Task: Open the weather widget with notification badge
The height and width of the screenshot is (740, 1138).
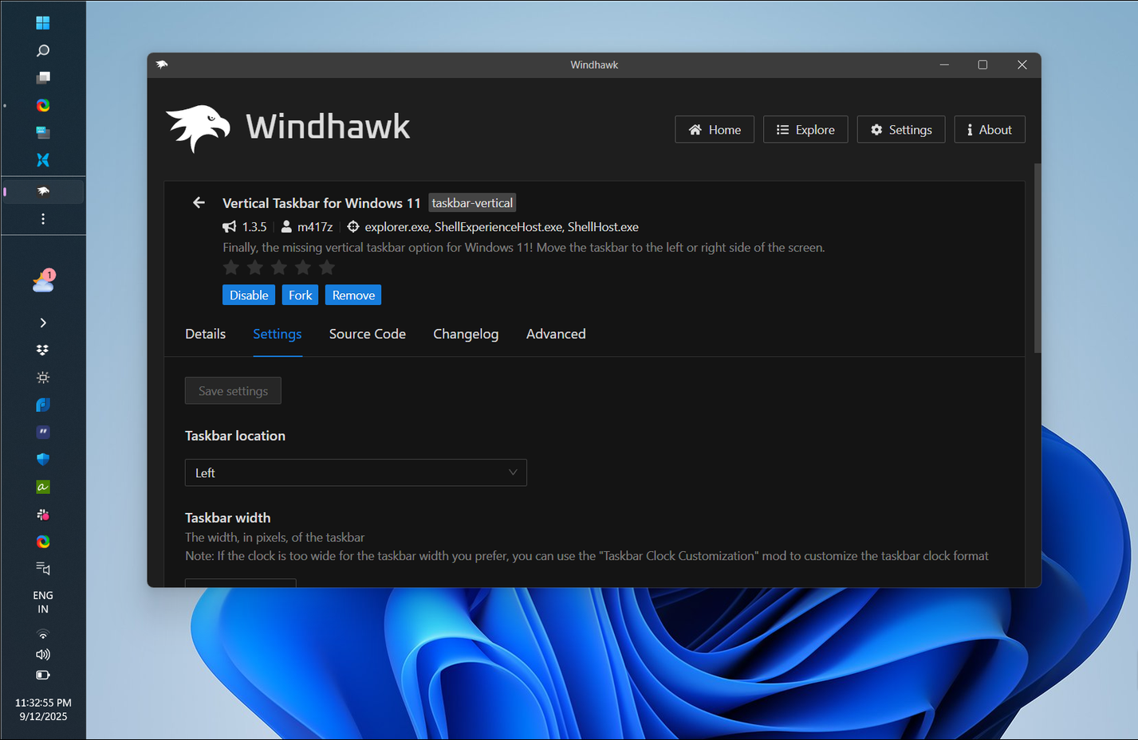Action: click(42, 279)
